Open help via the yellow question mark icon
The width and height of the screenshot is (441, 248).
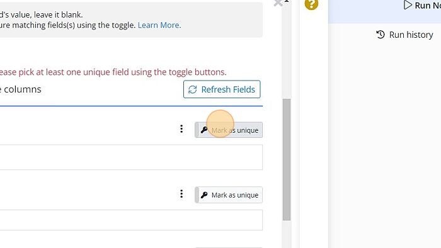(x=311, y=4)
